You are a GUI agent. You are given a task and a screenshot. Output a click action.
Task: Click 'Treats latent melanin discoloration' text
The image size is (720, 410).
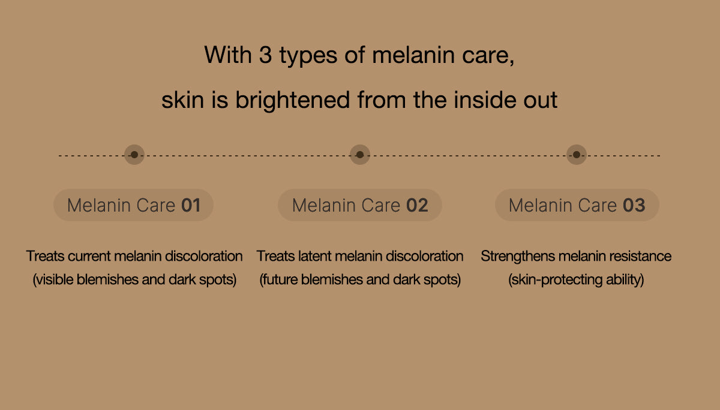coord(360,256)
